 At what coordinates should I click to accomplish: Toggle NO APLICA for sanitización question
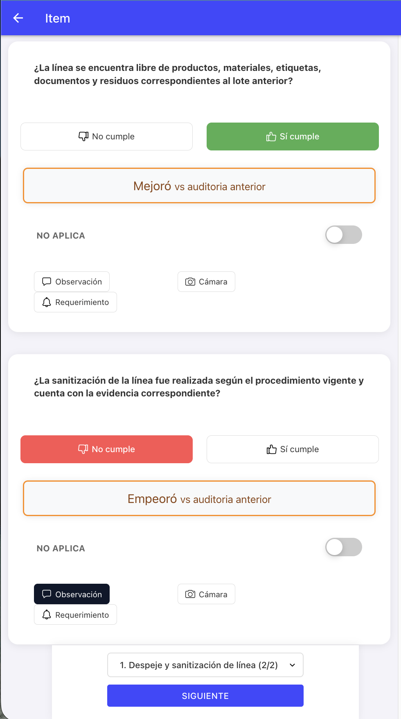(x=344, y=547)
